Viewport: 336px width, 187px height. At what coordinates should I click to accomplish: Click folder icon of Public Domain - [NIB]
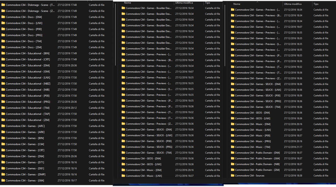[233, 164]
